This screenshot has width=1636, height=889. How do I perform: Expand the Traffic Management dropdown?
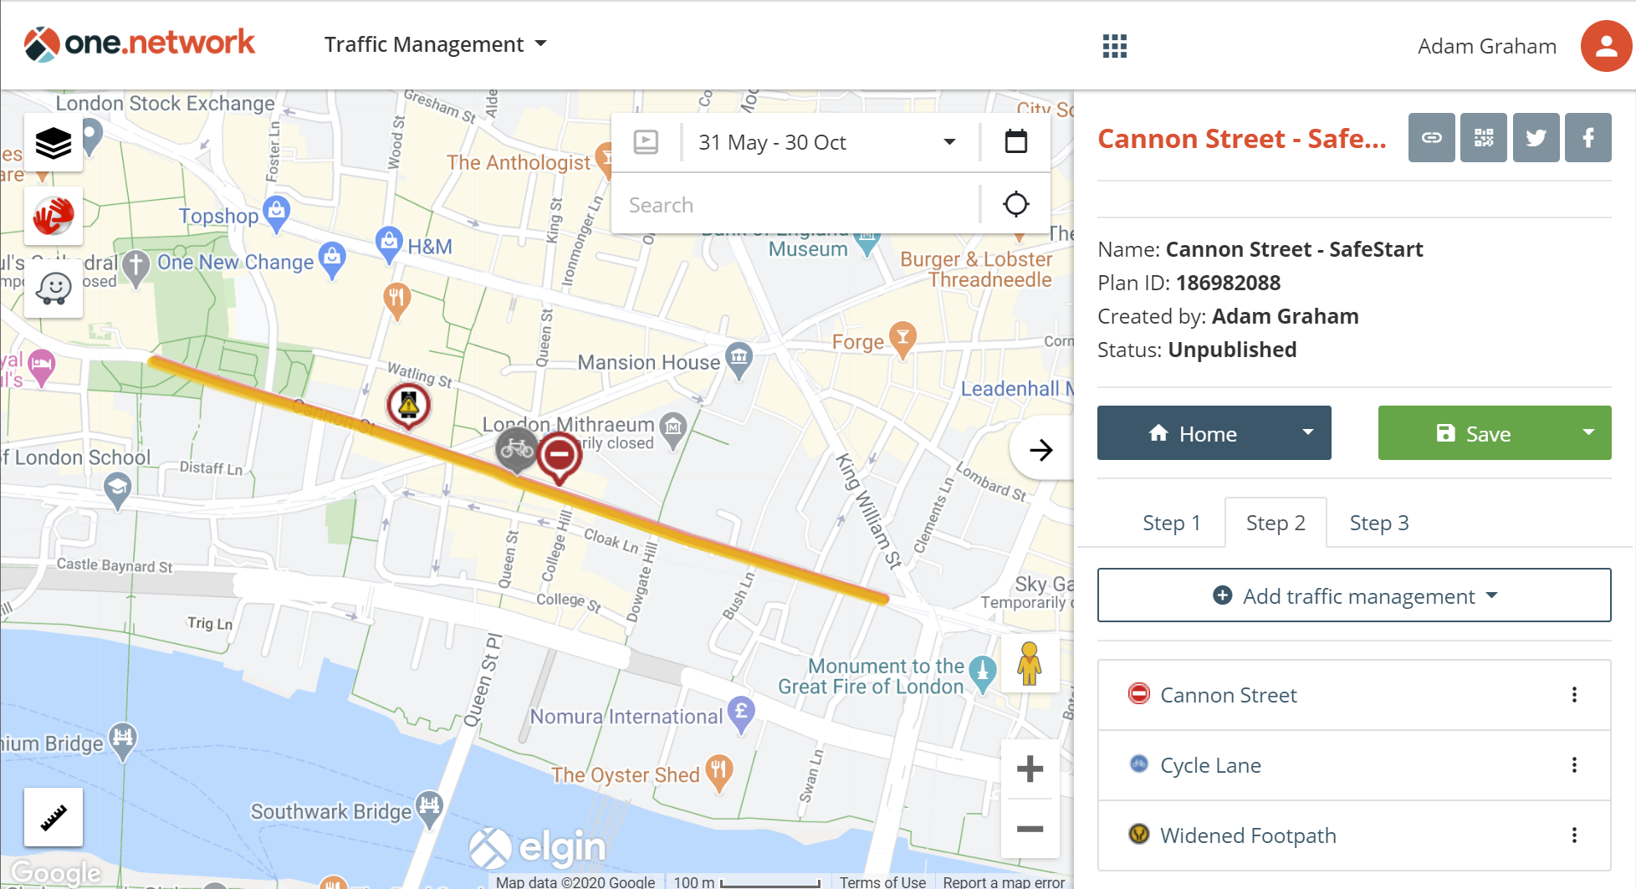point(436,44)
